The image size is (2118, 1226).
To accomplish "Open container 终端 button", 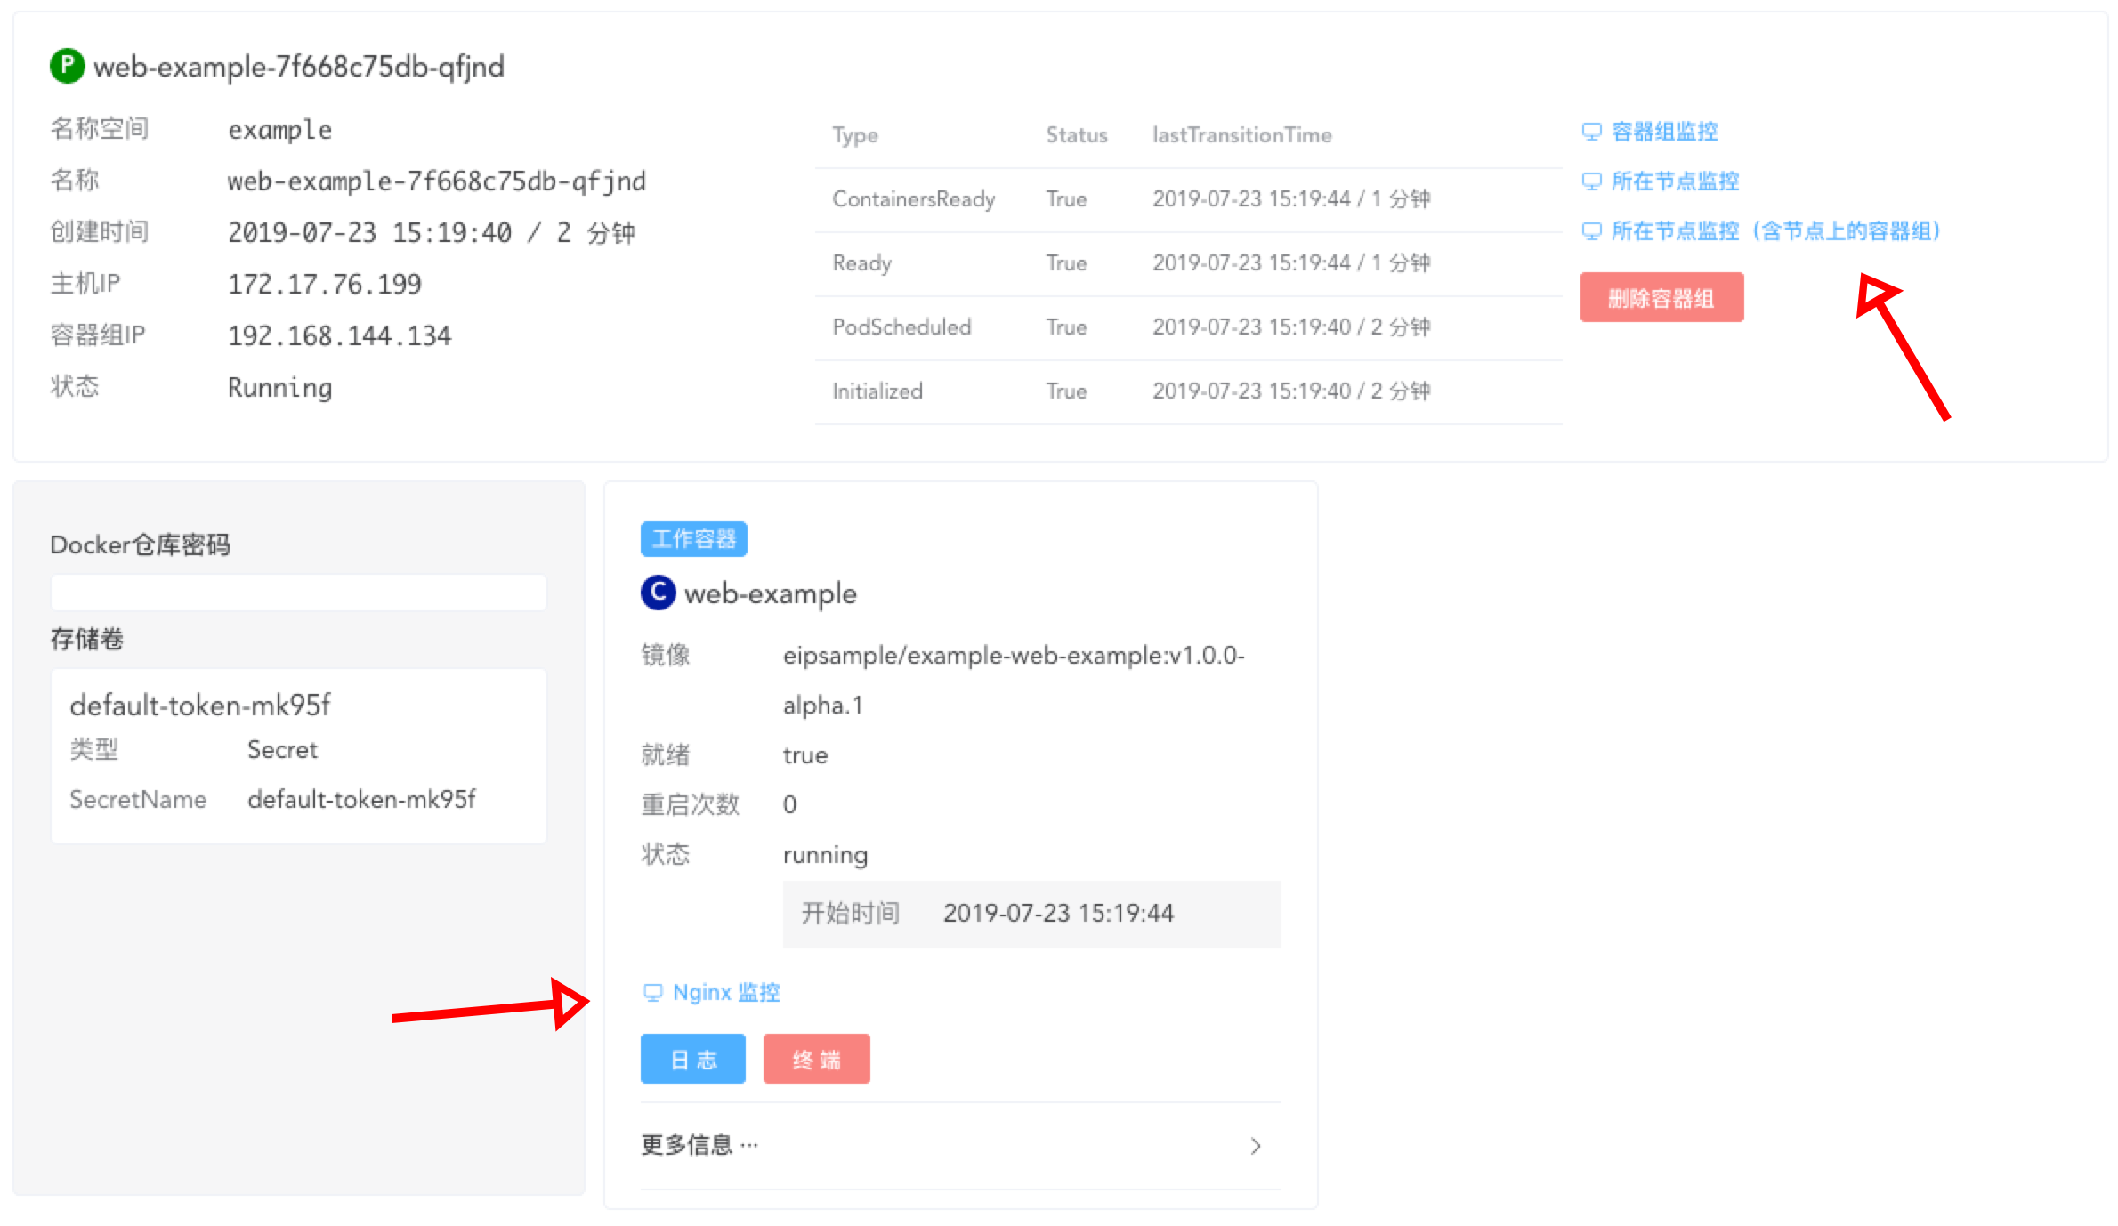I will point(816,1059).
